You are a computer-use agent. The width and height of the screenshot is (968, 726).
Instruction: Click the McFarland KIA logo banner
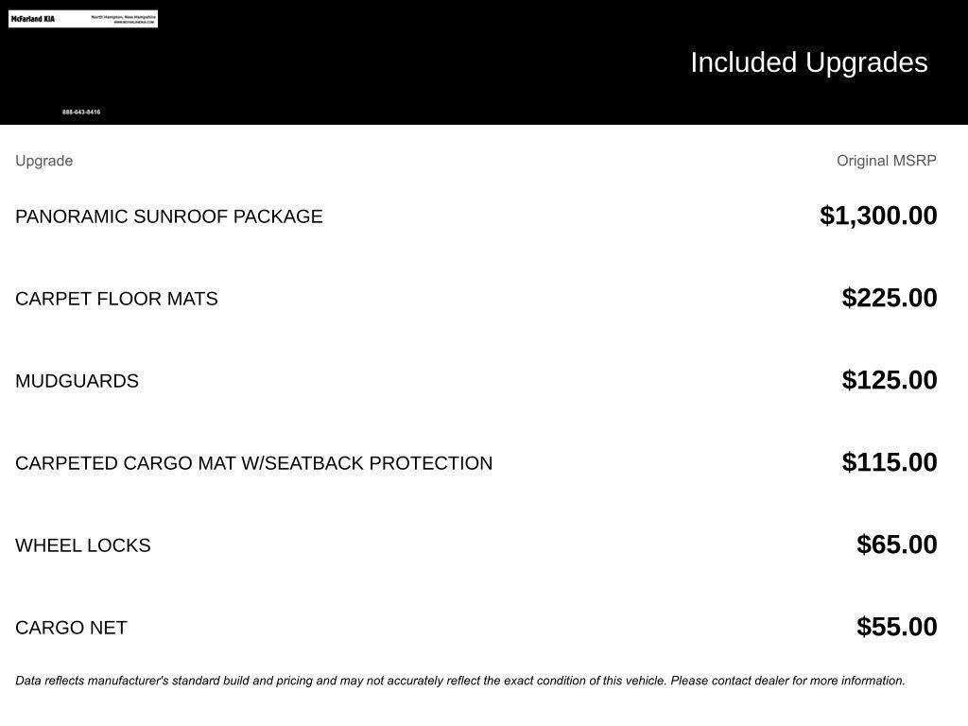click(x=33, y=19)
